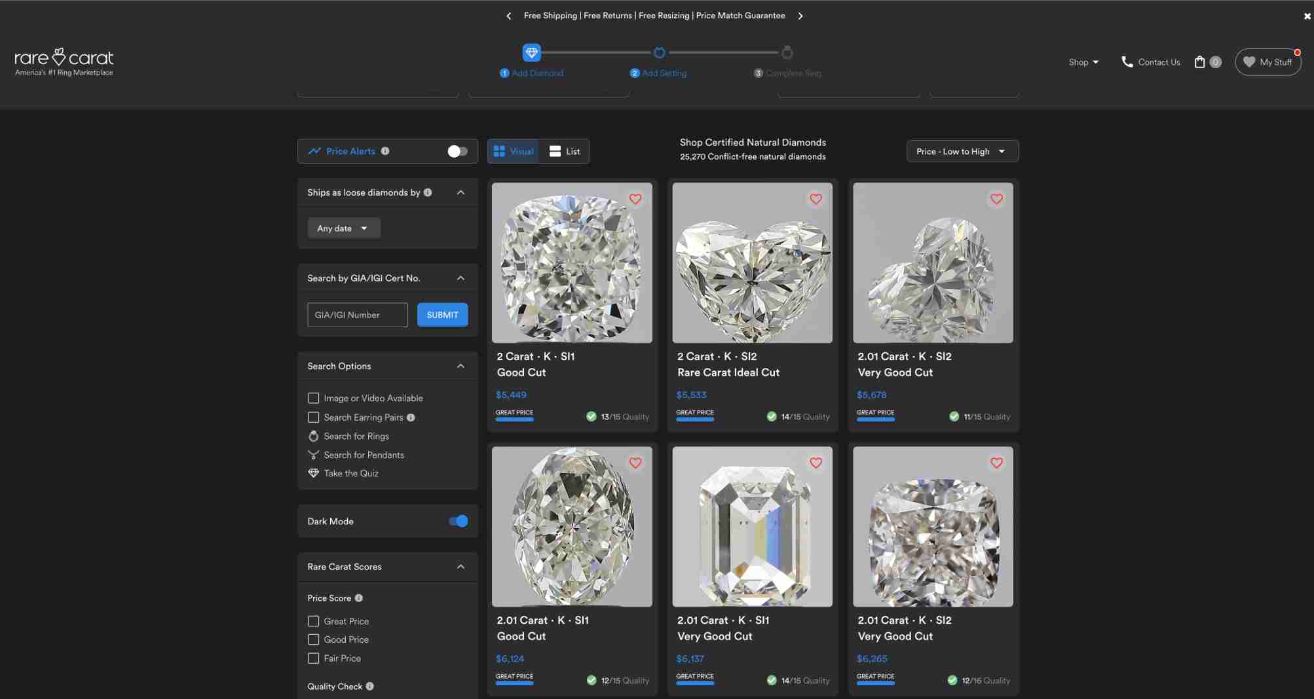Screen dimensions: 1314x699
Task: Click the heart icon in My Stuff
Action: point(1248,62)
